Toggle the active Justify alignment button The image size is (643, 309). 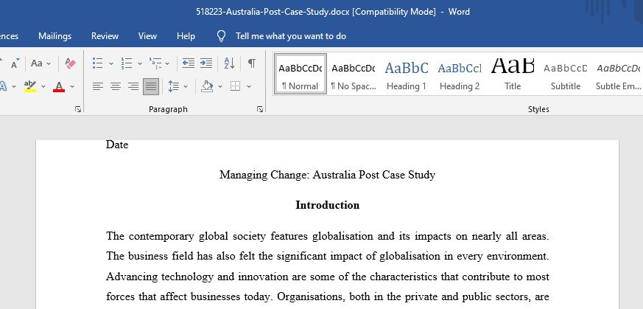pos(151,86)
